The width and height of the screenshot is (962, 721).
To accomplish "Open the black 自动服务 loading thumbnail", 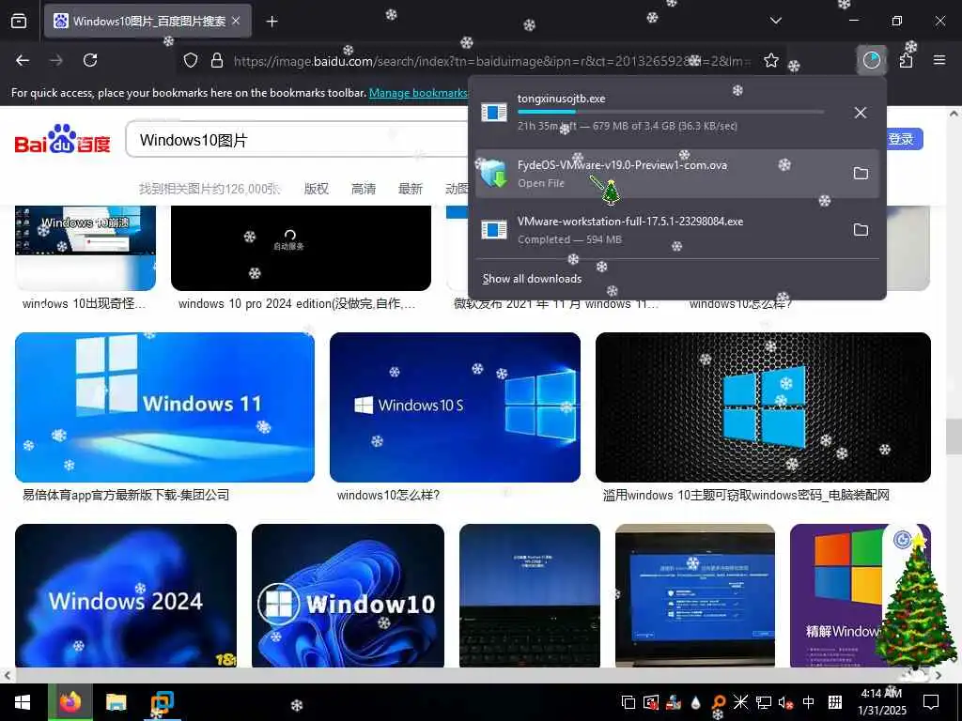I will coord(301,248).
